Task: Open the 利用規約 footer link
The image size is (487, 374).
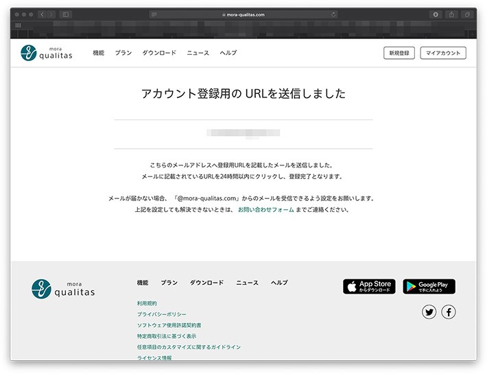Action: 147,303
